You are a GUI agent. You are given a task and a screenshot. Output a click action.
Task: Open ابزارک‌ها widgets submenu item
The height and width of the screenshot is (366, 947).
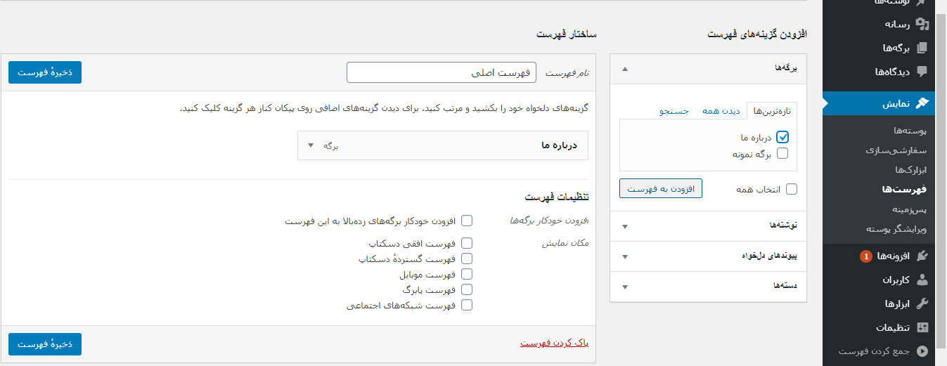pos(911,170)
